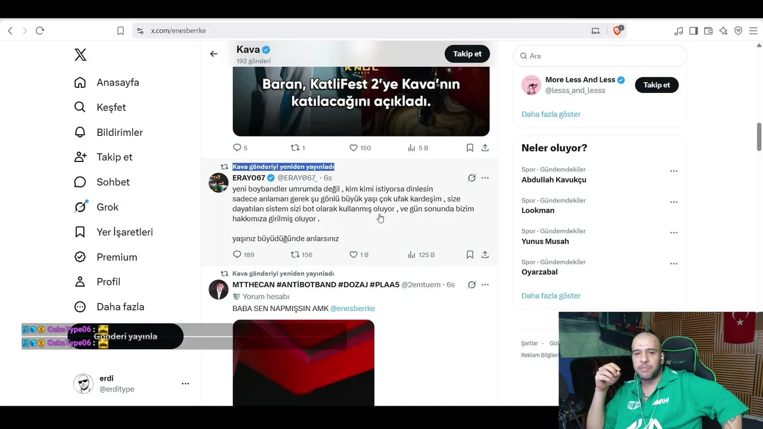Open more options for Abdullah Kavukçu trend

pos(674,171)
